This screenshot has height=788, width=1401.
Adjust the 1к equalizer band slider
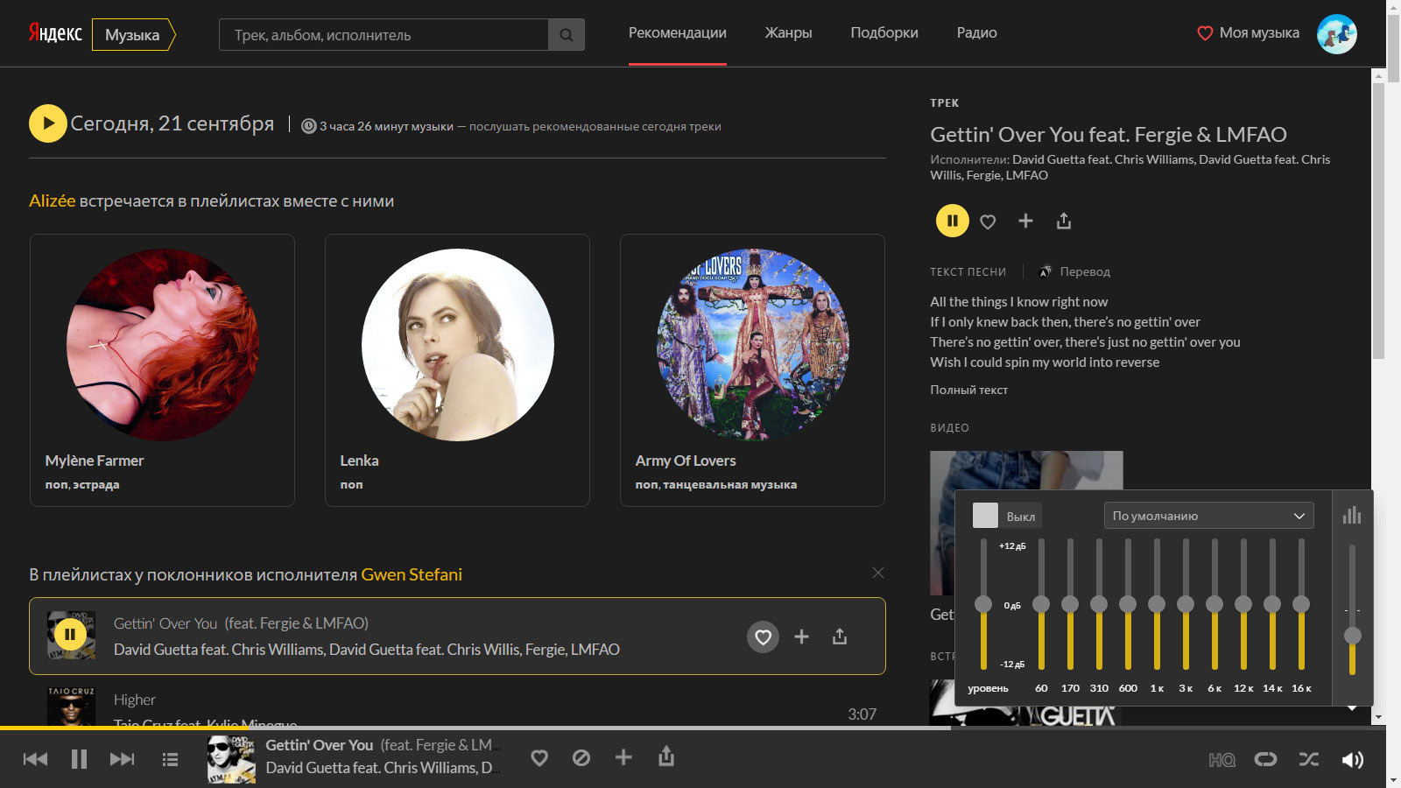pos(1157,604)
